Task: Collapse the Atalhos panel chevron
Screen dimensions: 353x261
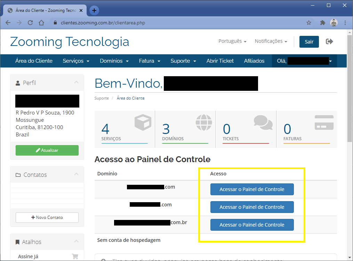Action: pyautogui.click(x=76, y=241)
